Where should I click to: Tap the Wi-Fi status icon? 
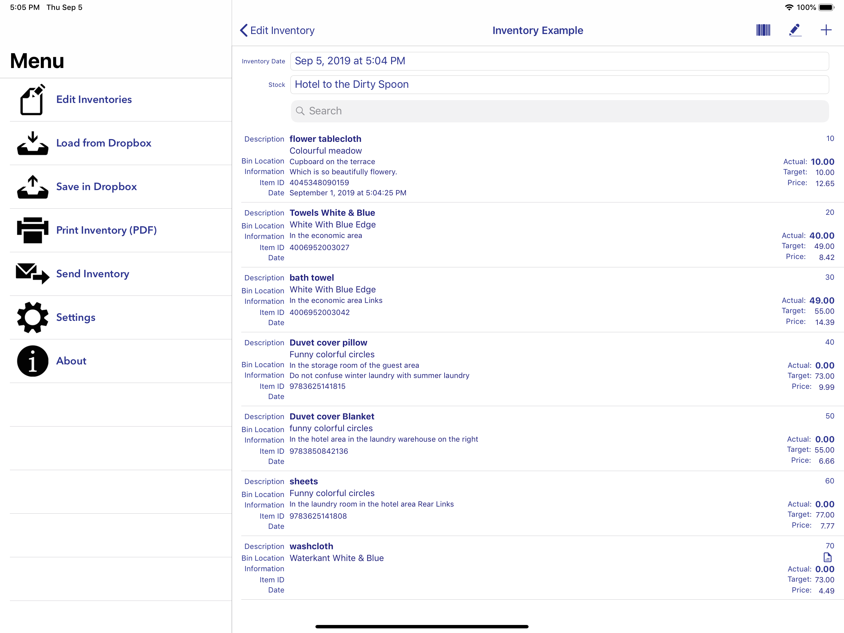(789, 7)
